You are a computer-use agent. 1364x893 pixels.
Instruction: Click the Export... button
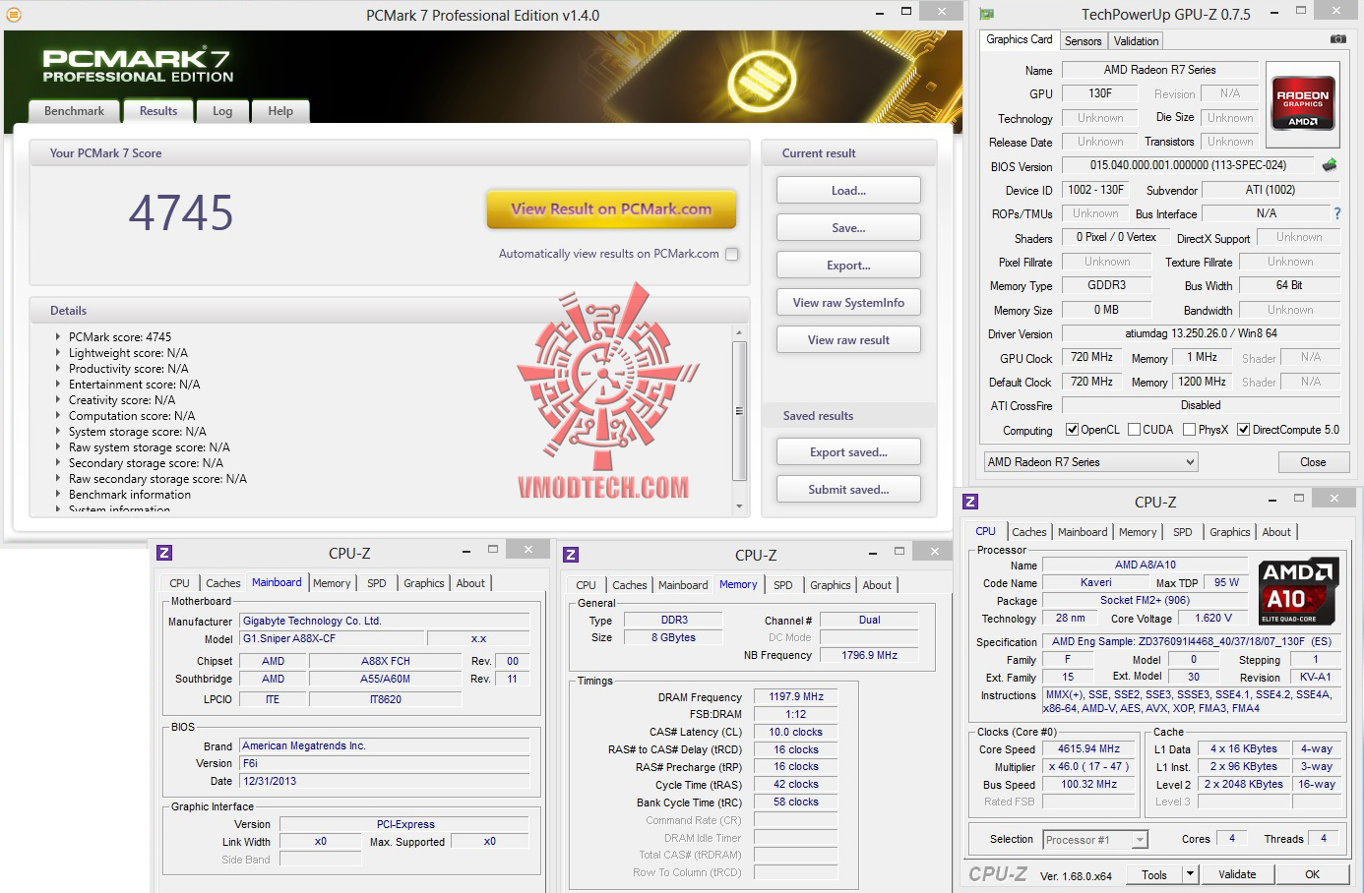tap(848, 265)
